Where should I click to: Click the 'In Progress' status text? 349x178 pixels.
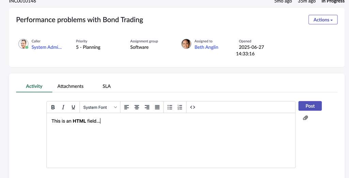coord(333,1)
